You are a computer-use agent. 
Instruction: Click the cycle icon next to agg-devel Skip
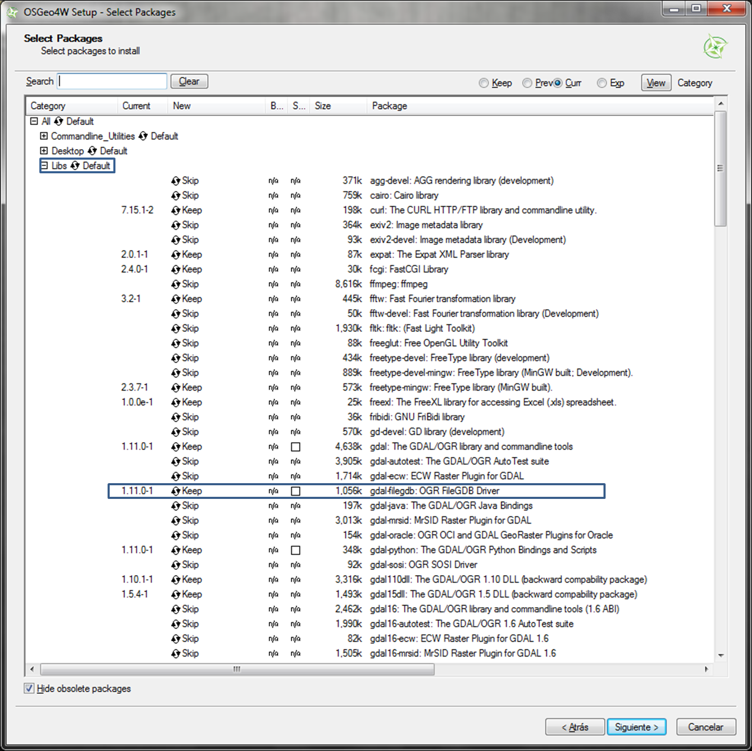click(x=176, y=181)
